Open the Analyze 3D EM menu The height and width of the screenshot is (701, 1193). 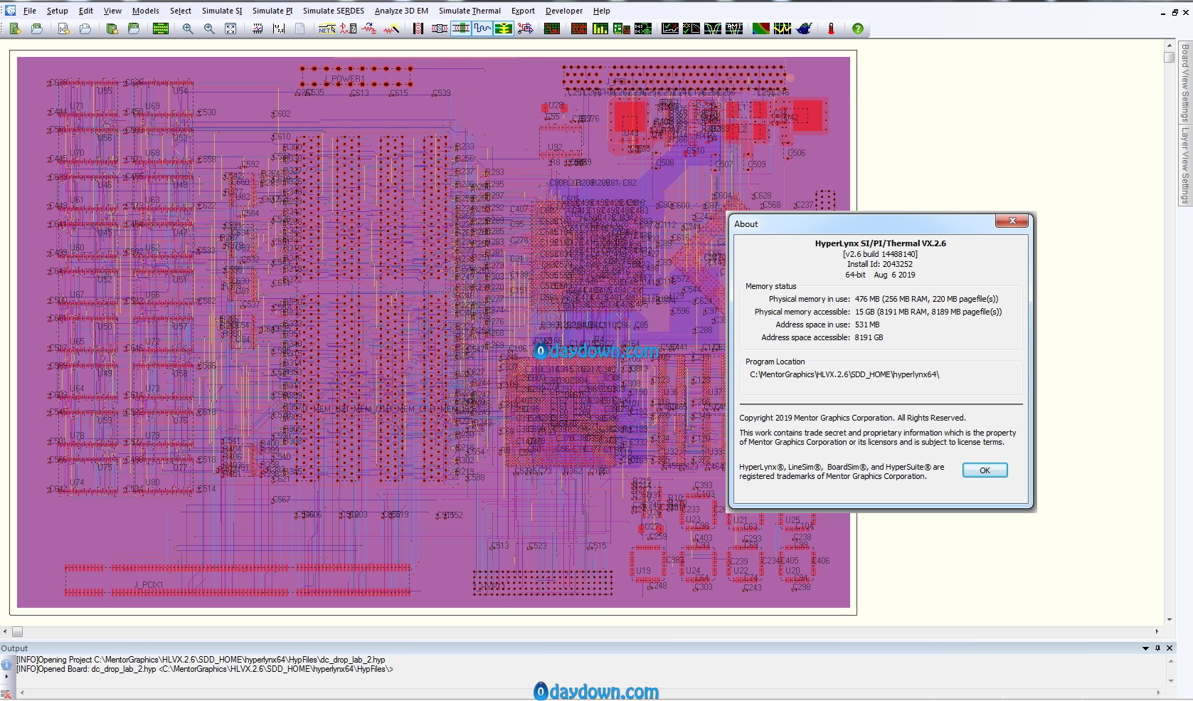click(x=401, y=11)
